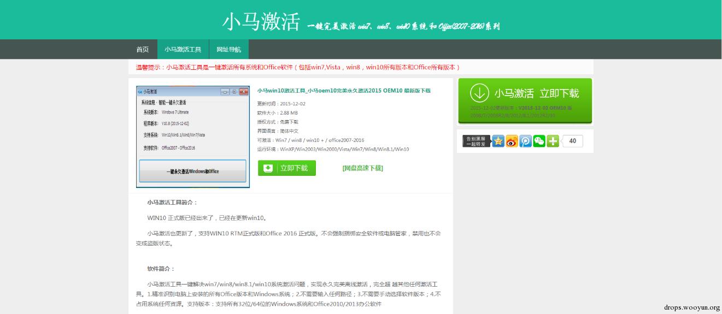
Task: Click the 界面语言：简体中文 text
Action: [278, 131]
